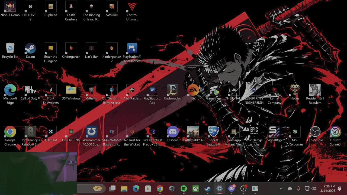Open the Epic Games Launcher shortcut
347x195 pixels.
coord(254,136)
